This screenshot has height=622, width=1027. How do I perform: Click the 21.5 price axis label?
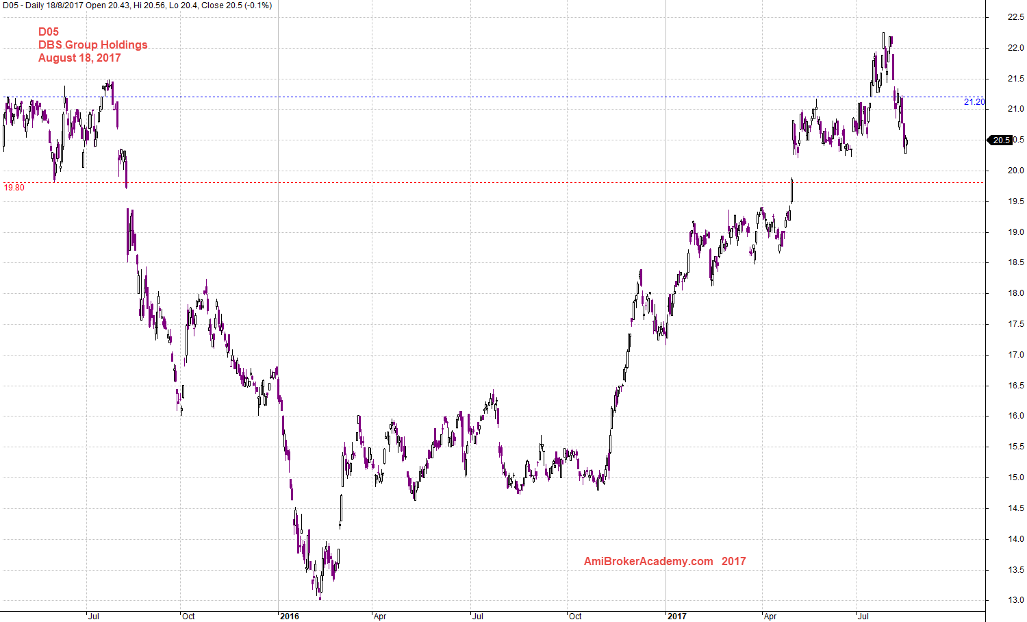[x=1016, y=79]
